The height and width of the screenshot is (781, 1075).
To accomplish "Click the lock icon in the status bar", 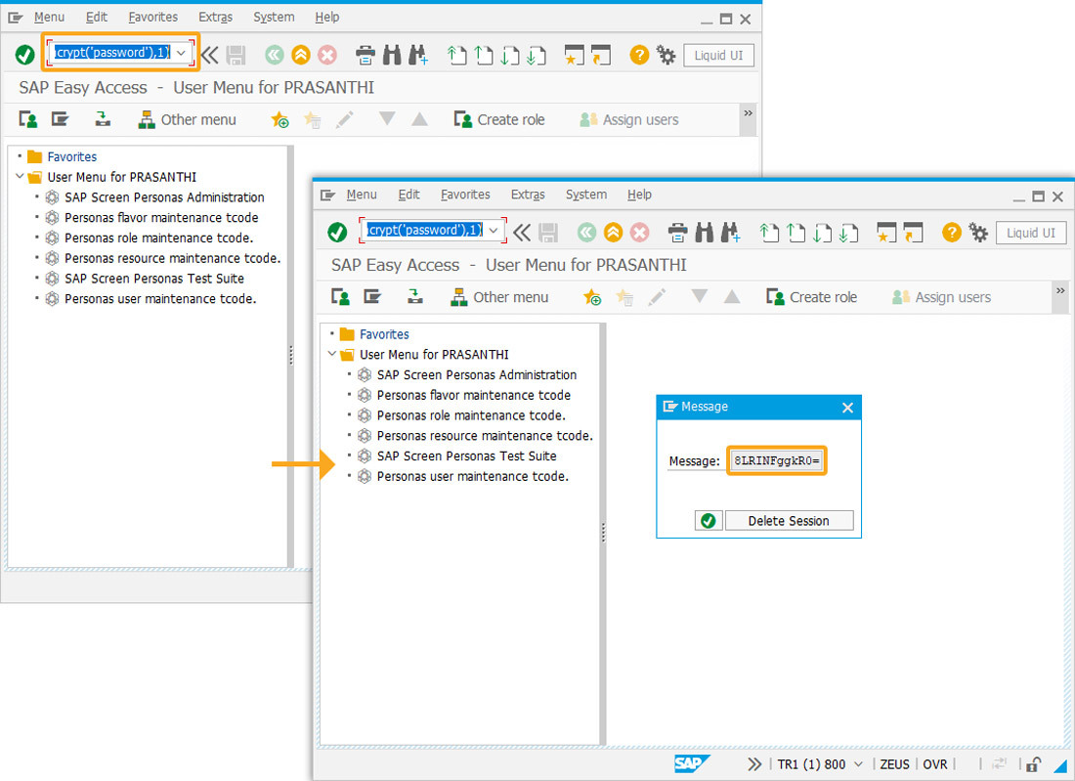I will [x=1034, y=763].
